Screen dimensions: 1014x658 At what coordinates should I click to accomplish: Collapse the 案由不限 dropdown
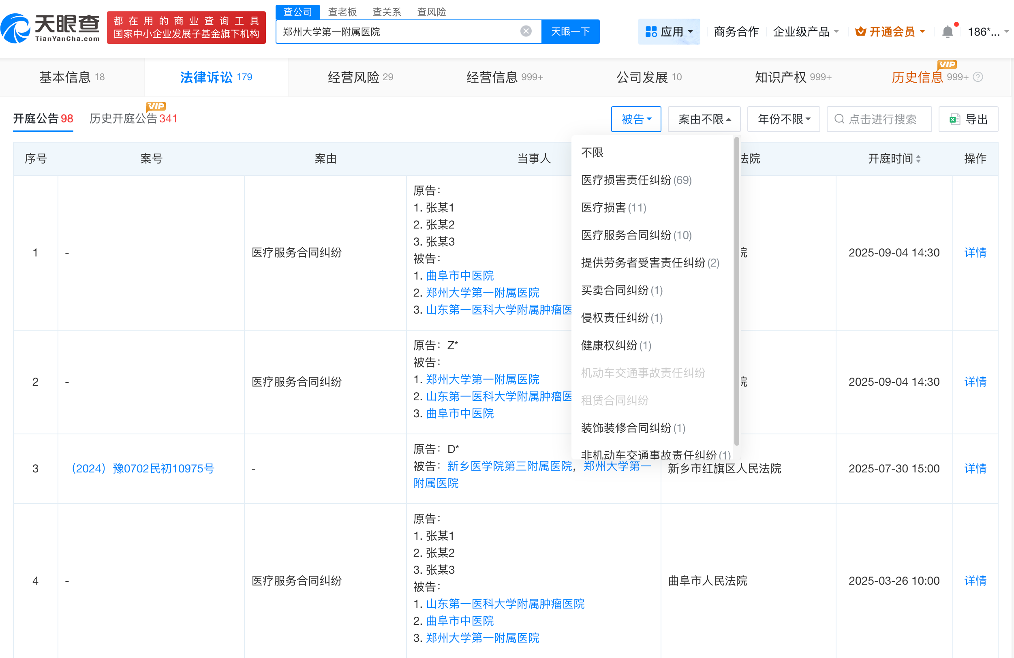(x=704, y=119)
